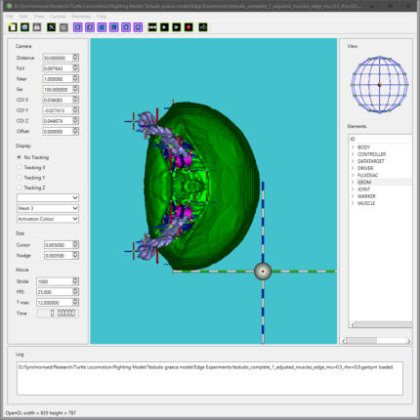This screenshot has height=420, width=420.
Task: Click the first black play button
Action: point(164,27)
